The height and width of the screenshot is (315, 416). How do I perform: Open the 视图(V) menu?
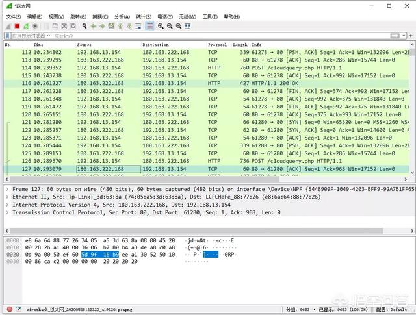(x=57, y=17)
